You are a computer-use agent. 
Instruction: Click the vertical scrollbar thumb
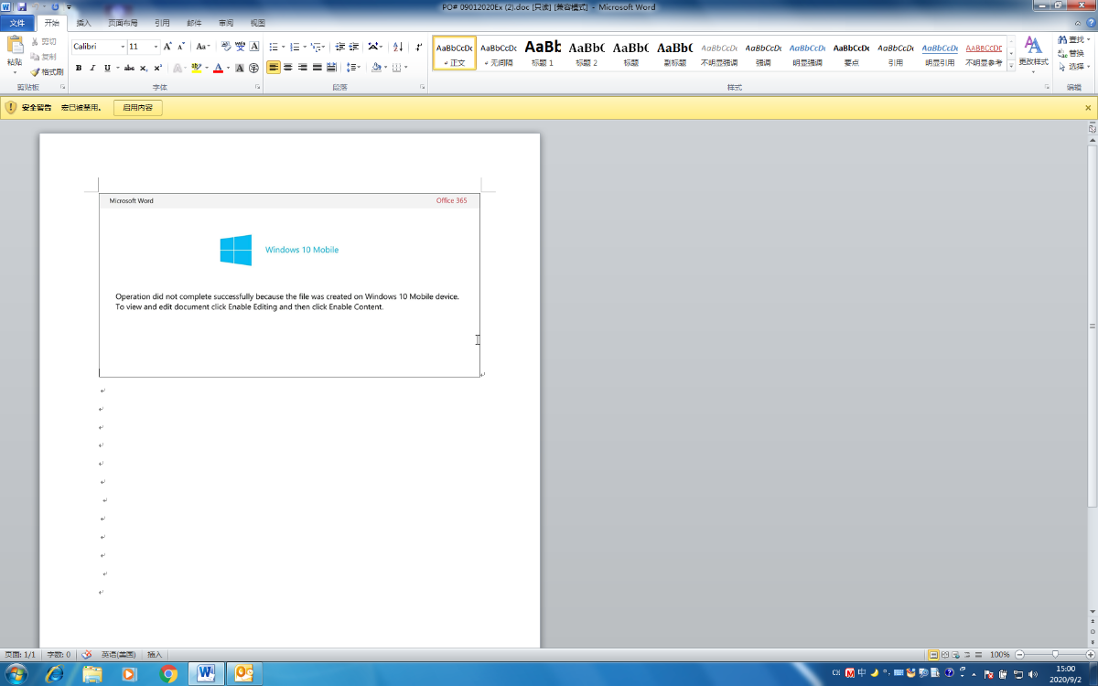(1092, 325)
